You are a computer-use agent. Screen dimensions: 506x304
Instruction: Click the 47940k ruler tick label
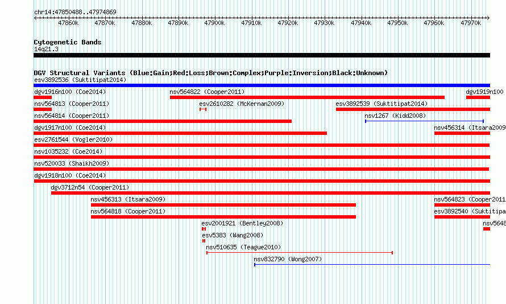pos(361,23)
